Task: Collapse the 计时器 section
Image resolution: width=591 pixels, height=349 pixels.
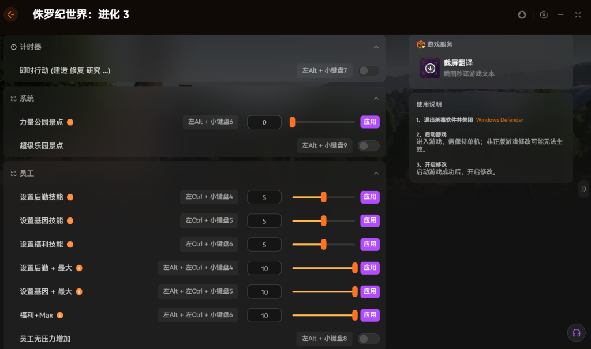Action: [x=376, y=47]
